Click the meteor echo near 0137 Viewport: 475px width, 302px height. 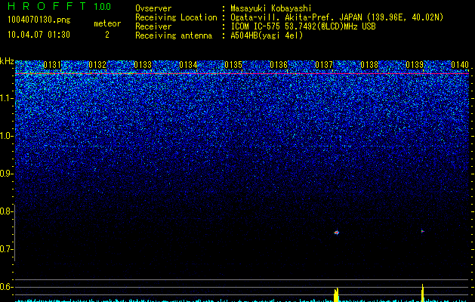pos(336,233)
